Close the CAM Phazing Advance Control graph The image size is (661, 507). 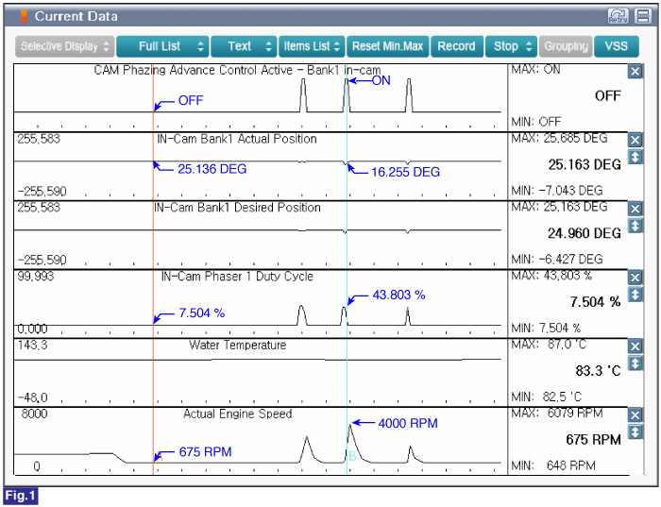635,71
